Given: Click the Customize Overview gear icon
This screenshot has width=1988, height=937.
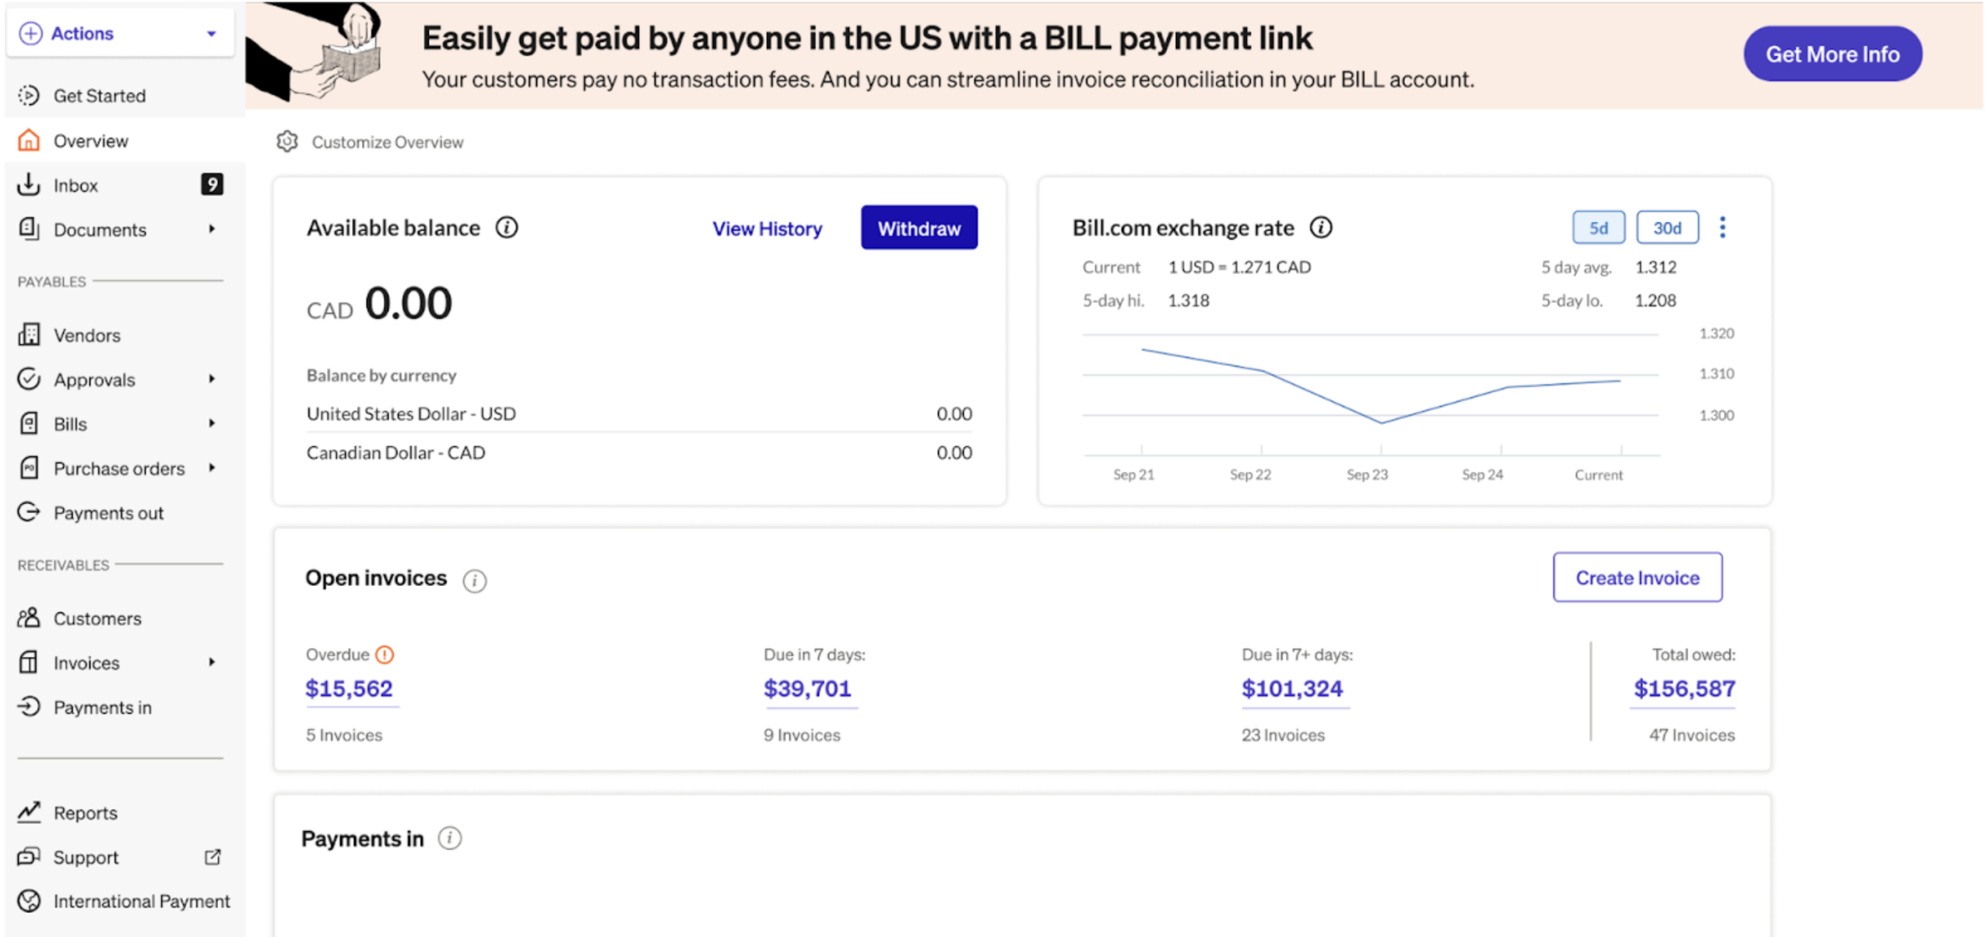Looking at the screenshot, I should tap(287, 142).
